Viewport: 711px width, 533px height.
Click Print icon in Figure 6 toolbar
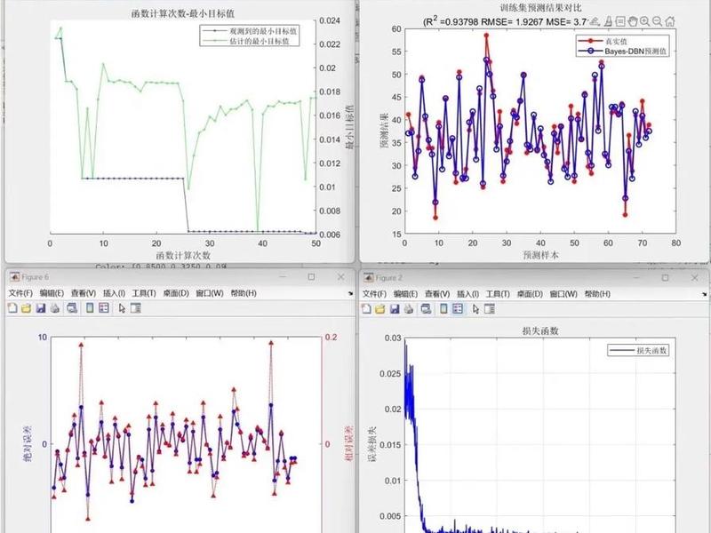[x=55, y=308]
